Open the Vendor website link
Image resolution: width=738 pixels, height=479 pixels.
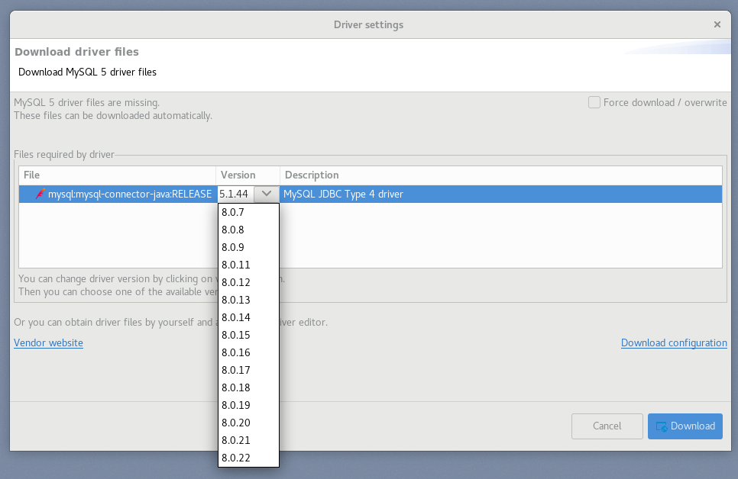tap(48, 342)
